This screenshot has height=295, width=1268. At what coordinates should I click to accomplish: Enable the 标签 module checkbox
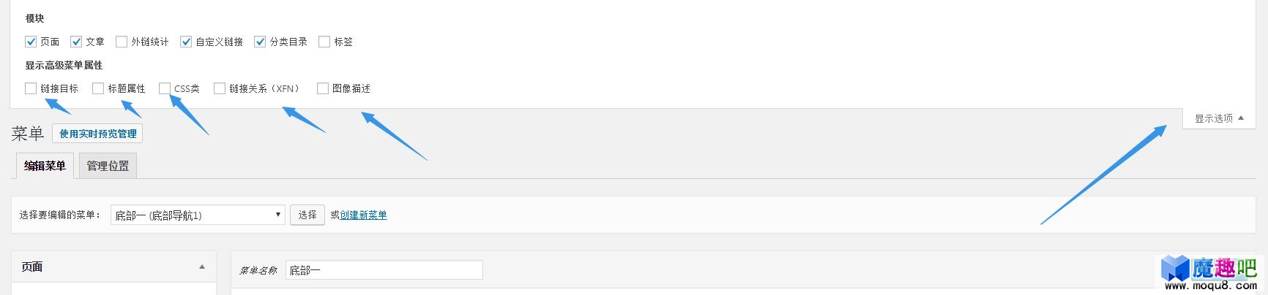coord(324,42)
